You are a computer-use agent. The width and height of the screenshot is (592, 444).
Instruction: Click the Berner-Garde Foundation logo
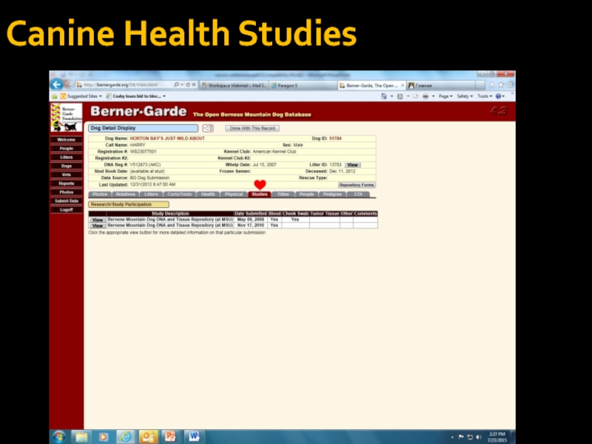[x=66, y=118]
